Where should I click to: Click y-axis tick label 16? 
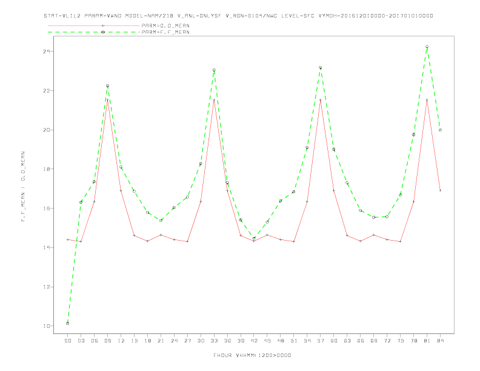(46, 209)
